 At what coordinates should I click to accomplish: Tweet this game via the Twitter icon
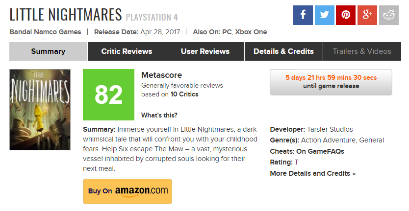click(324, 15)
